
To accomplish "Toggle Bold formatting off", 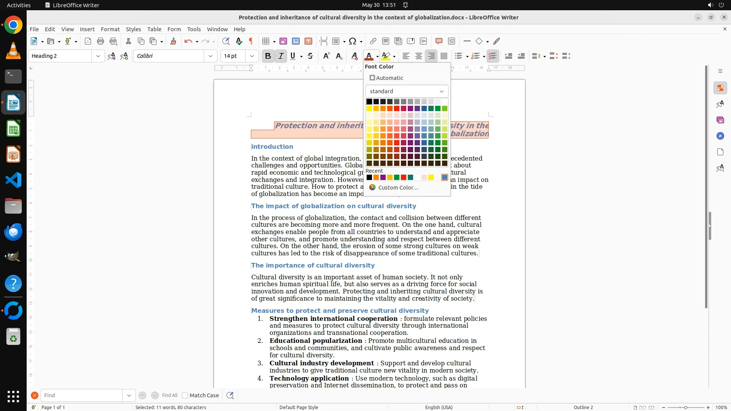I will click(x=268, y=56).
